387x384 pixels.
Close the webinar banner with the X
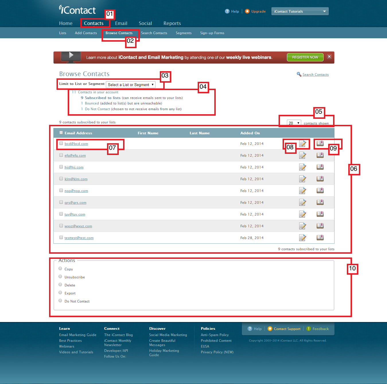[329, 57]
